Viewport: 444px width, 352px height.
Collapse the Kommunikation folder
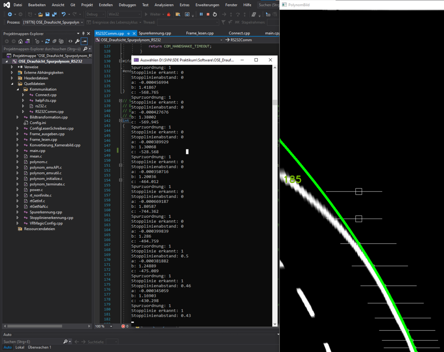click(18, 89)
